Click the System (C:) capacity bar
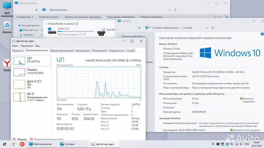The image size is (264, 148). (76, 31)
